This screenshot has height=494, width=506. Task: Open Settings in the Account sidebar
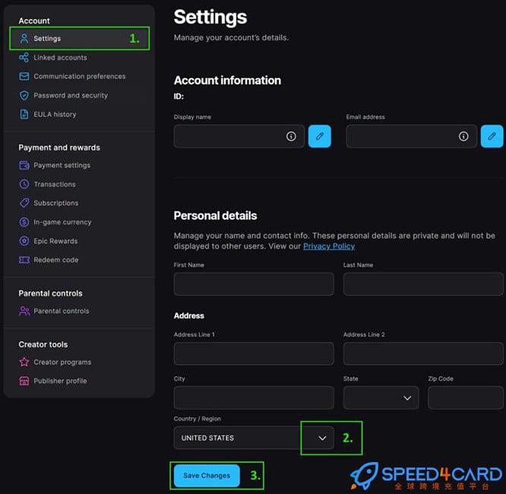pyautogui.click(x=47, y=39)
